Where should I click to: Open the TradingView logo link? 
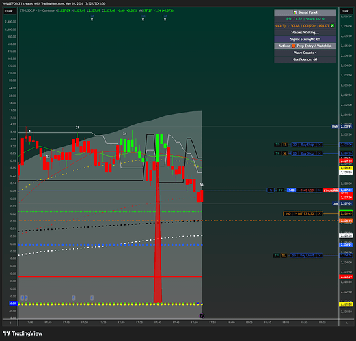[23, 333]
